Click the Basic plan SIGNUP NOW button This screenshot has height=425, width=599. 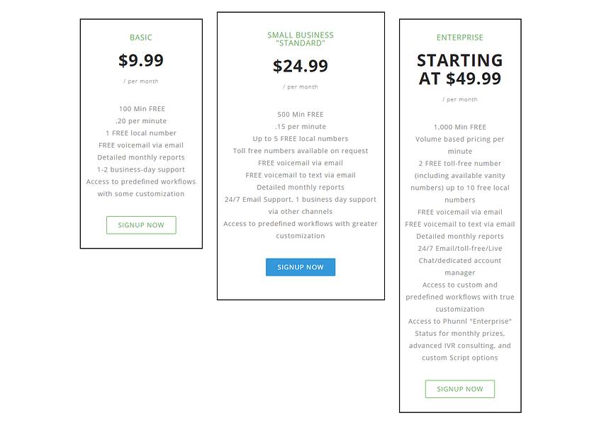pos(141,225)
